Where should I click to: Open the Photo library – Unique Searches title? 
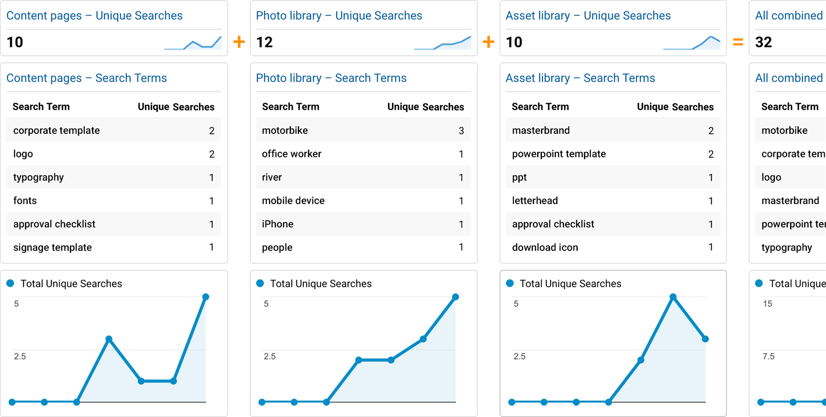339,16
